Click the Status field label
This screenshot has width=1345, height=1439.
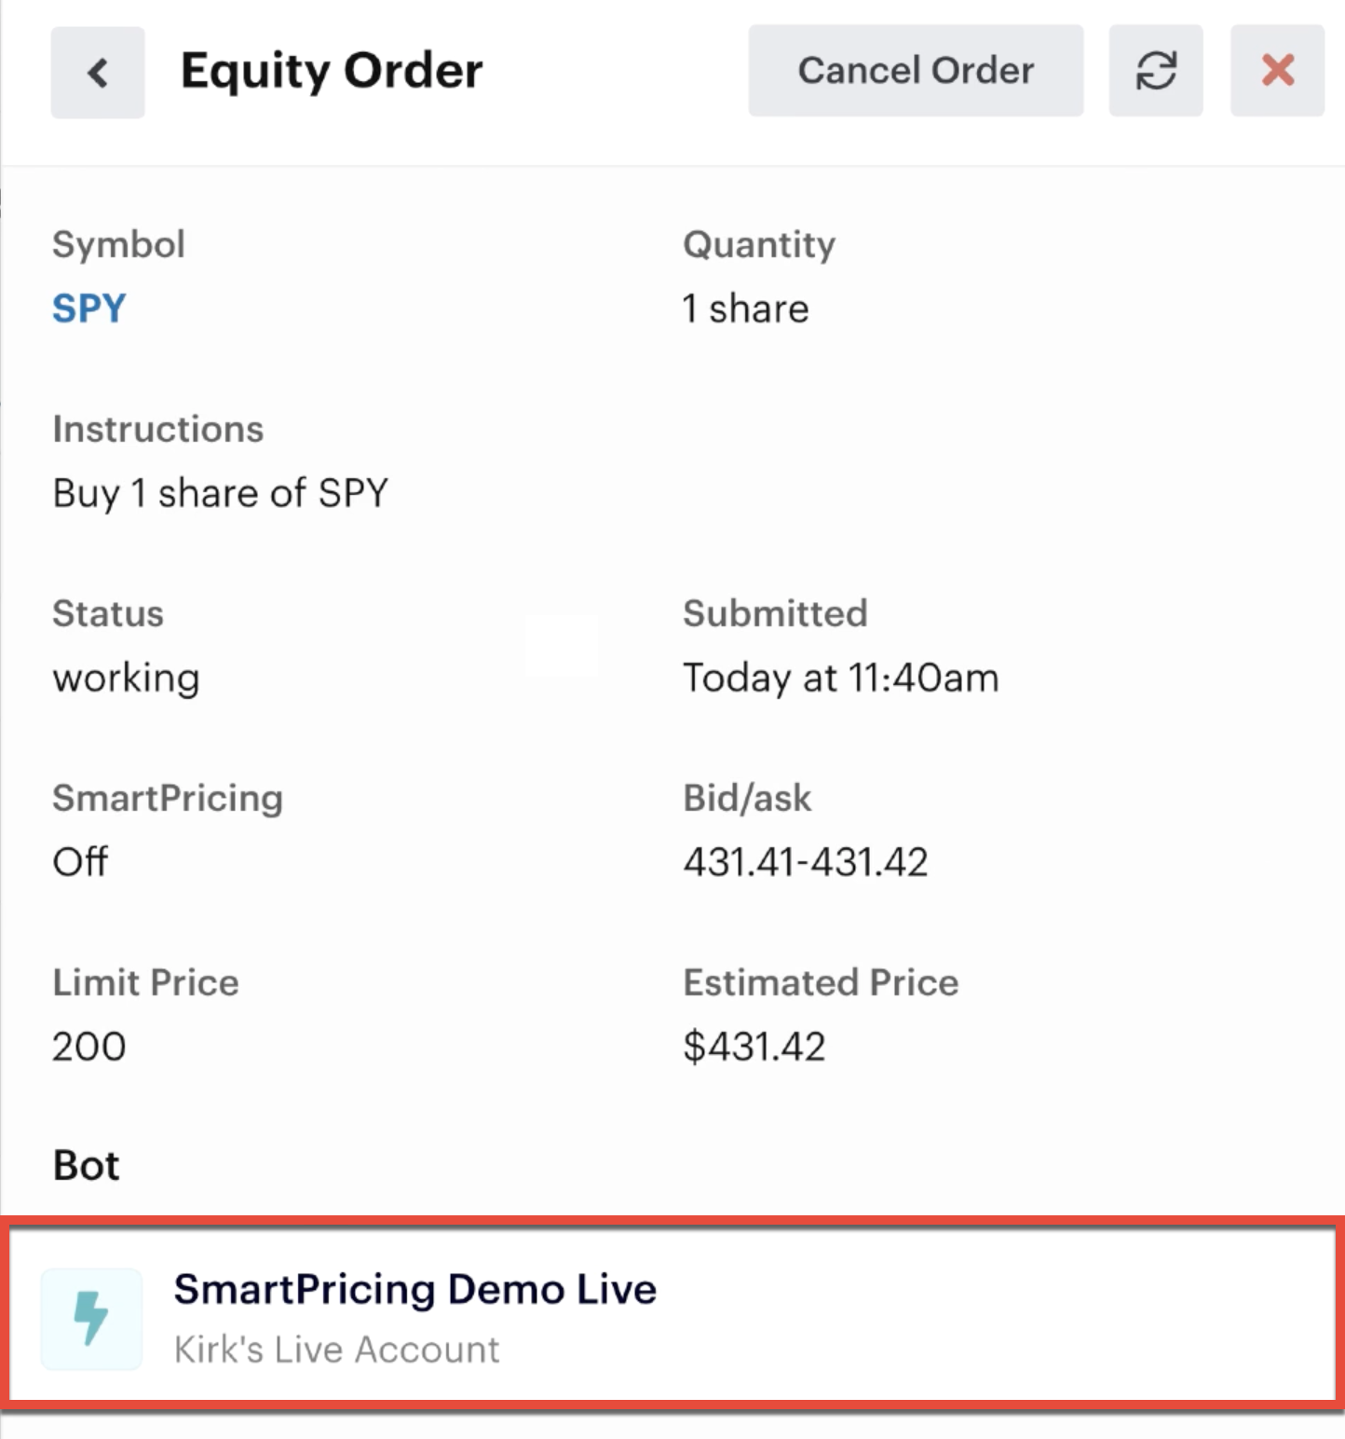click(108, 613)
